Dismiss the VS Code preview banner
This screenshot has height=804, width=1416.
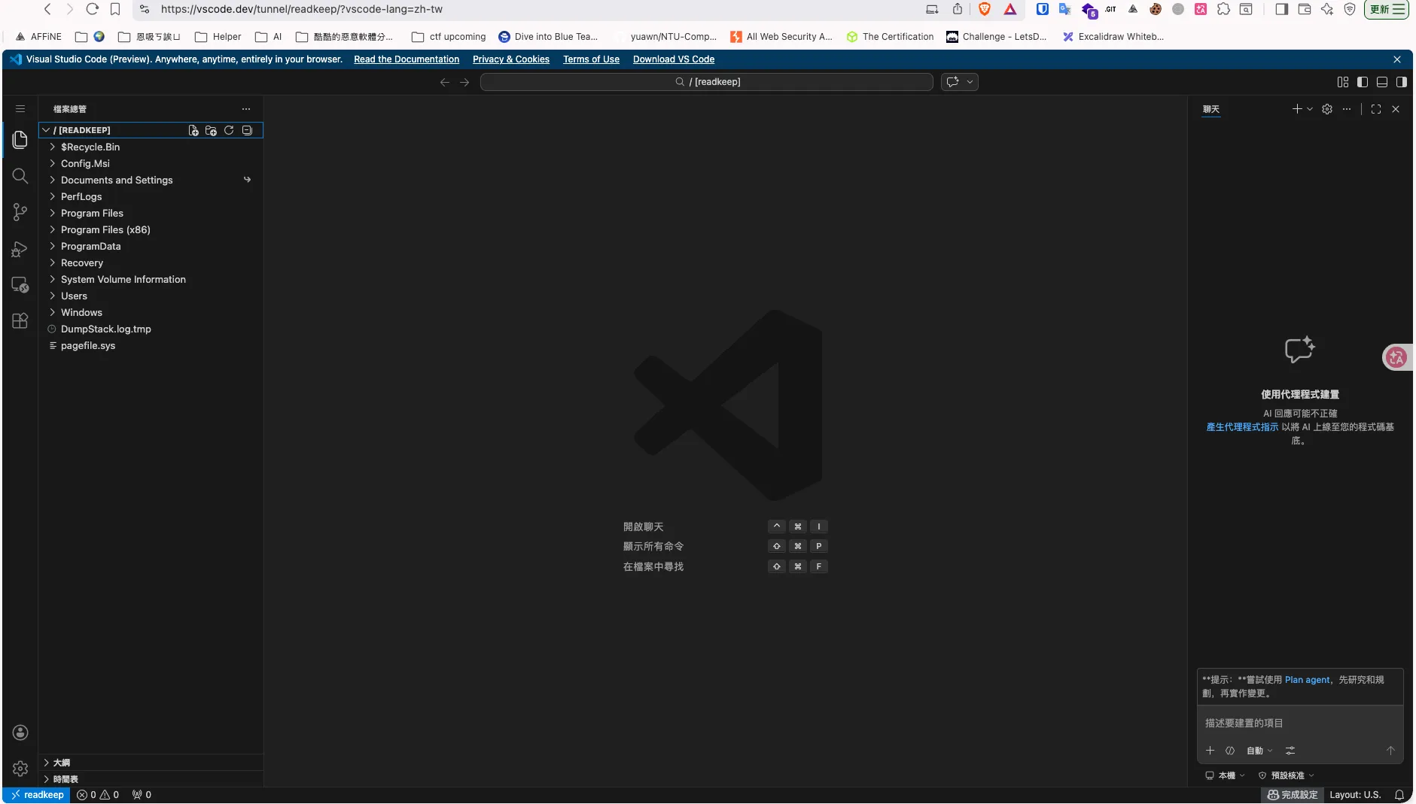click(x=1397, y=59)
